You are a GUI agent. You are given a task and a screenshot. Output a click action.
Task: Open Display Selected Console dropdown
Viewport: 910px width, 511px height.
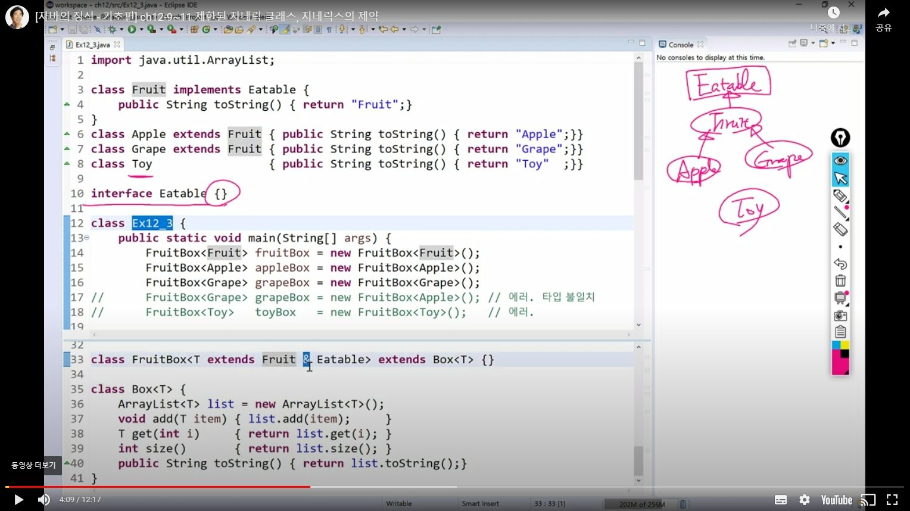pos(813,43)
